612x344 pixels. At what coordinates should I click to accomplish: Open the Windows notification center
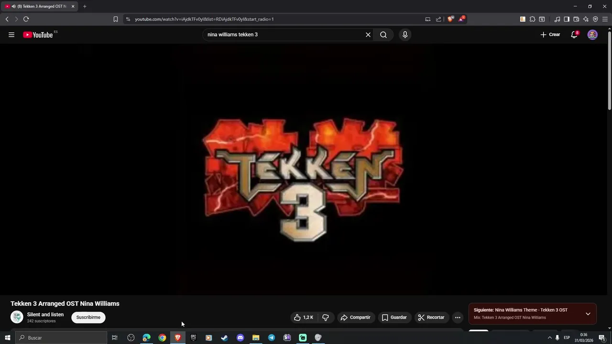tap(602, 338)
